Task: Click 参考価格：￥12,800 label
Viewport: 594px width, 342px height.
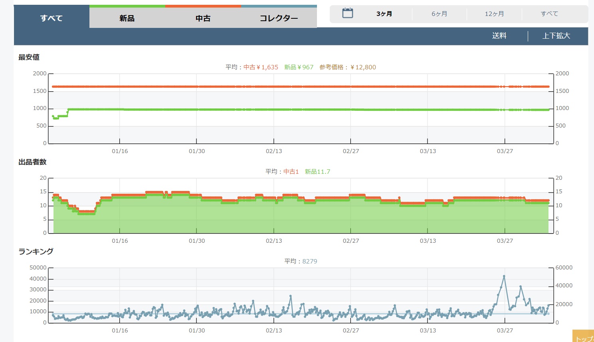Action: [x=347, y=67]
